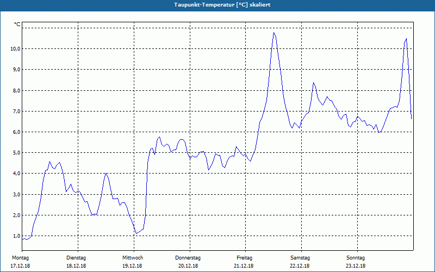Click the Samstag day label
The width and height of the screenshot is (435, 272).
click(x=300, y=258)
